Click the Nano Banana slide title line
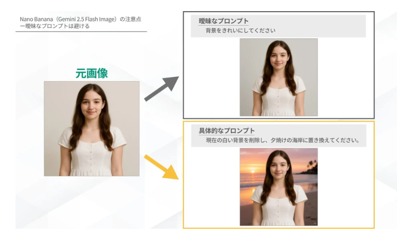Screen dimensions: 397x237 tap(80, 19)
